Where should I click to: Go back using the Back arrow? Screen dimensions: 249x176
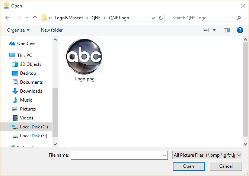tap(7, 18)
